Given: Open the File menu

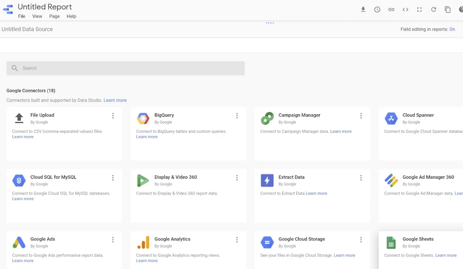Looking at the screenshot, I should point(22,16).
